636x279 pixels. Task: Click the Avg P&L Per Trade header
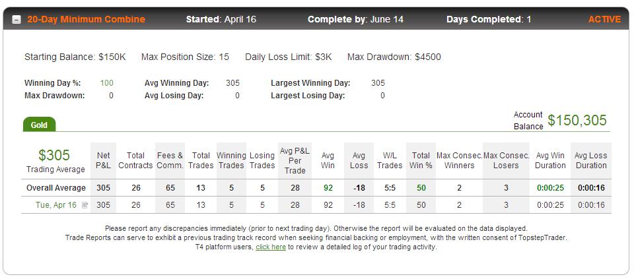[295, 160]
